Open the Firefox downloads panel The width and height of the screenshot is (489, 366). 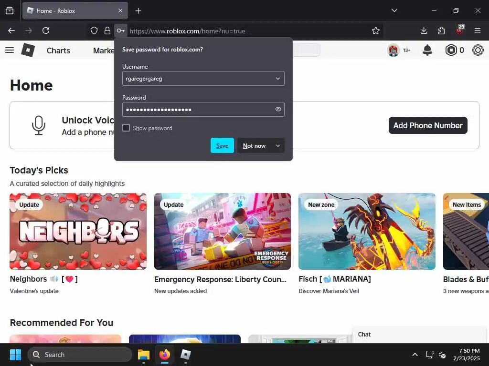pyautogui.click(x=424, y=30)
